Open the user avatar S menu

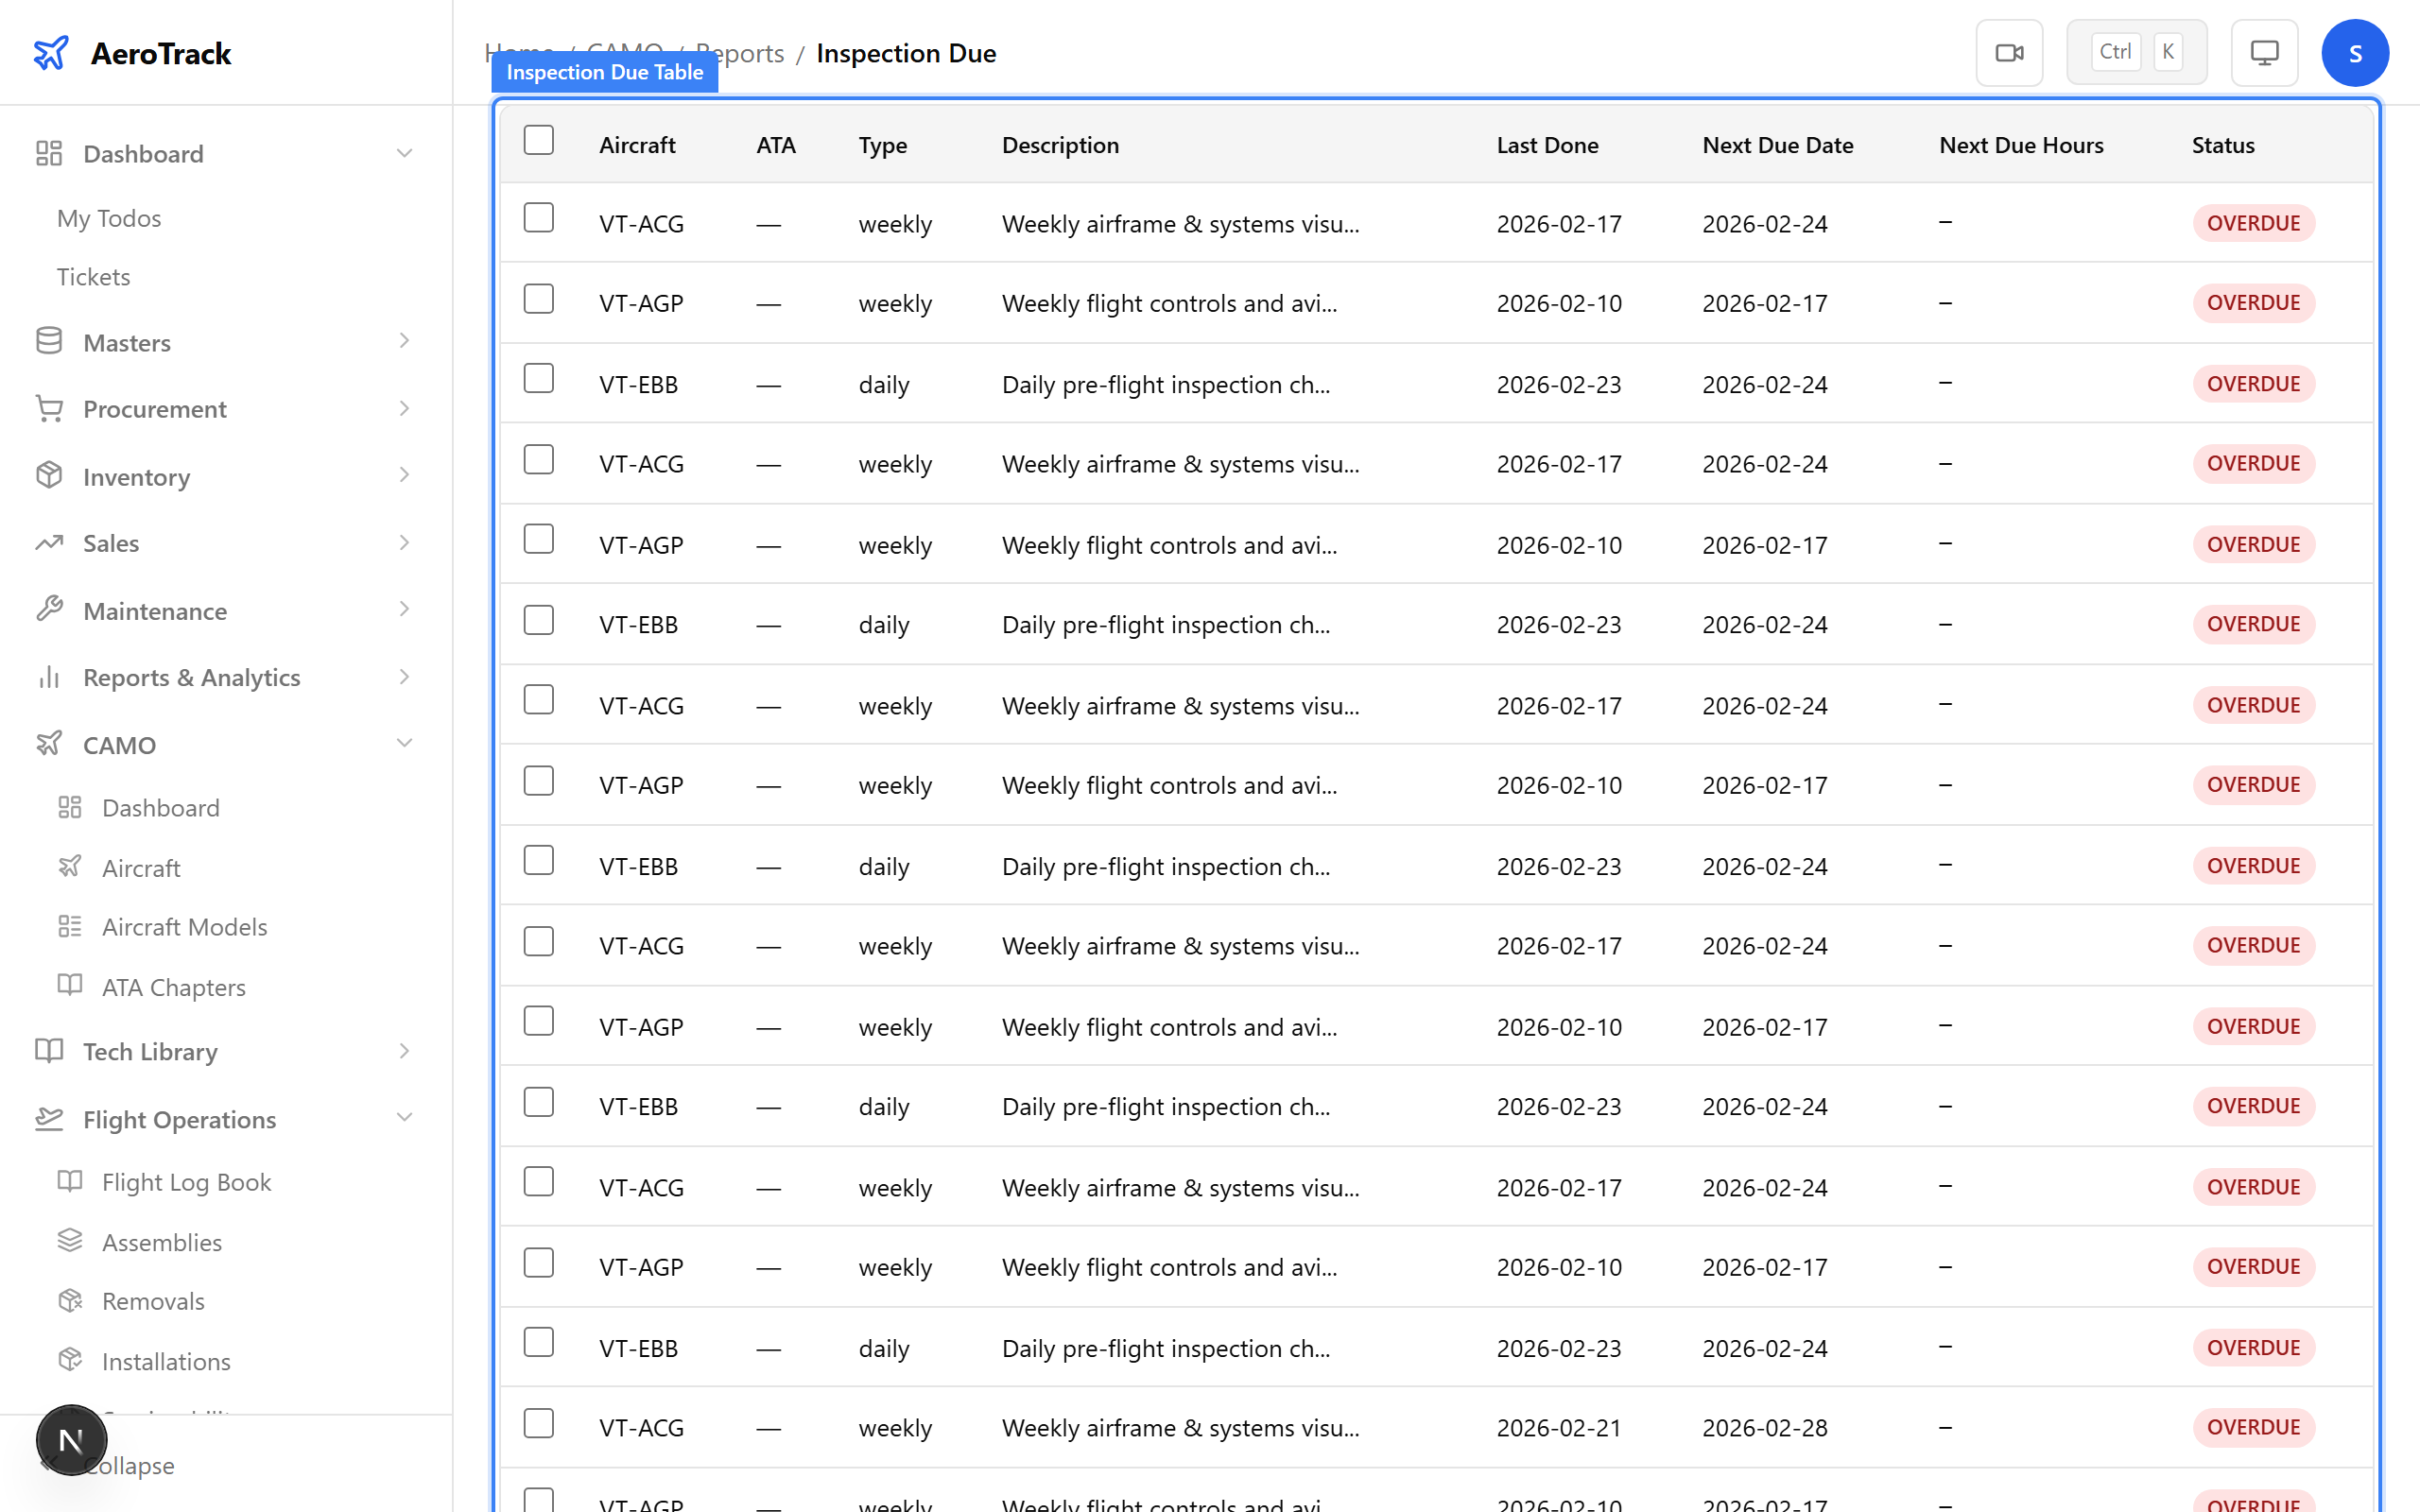tap(2355, 53)
